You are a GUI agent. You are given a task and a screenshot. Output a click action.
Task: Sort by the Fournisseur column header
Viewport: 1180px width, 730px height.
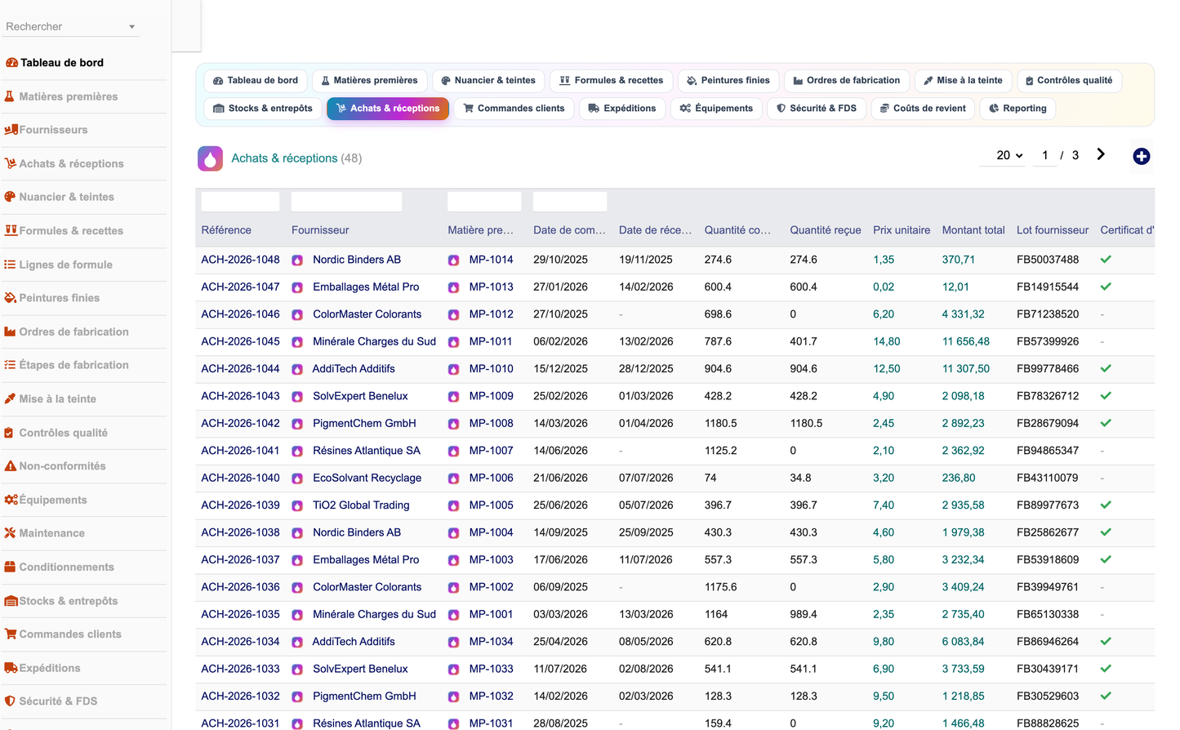320,230
